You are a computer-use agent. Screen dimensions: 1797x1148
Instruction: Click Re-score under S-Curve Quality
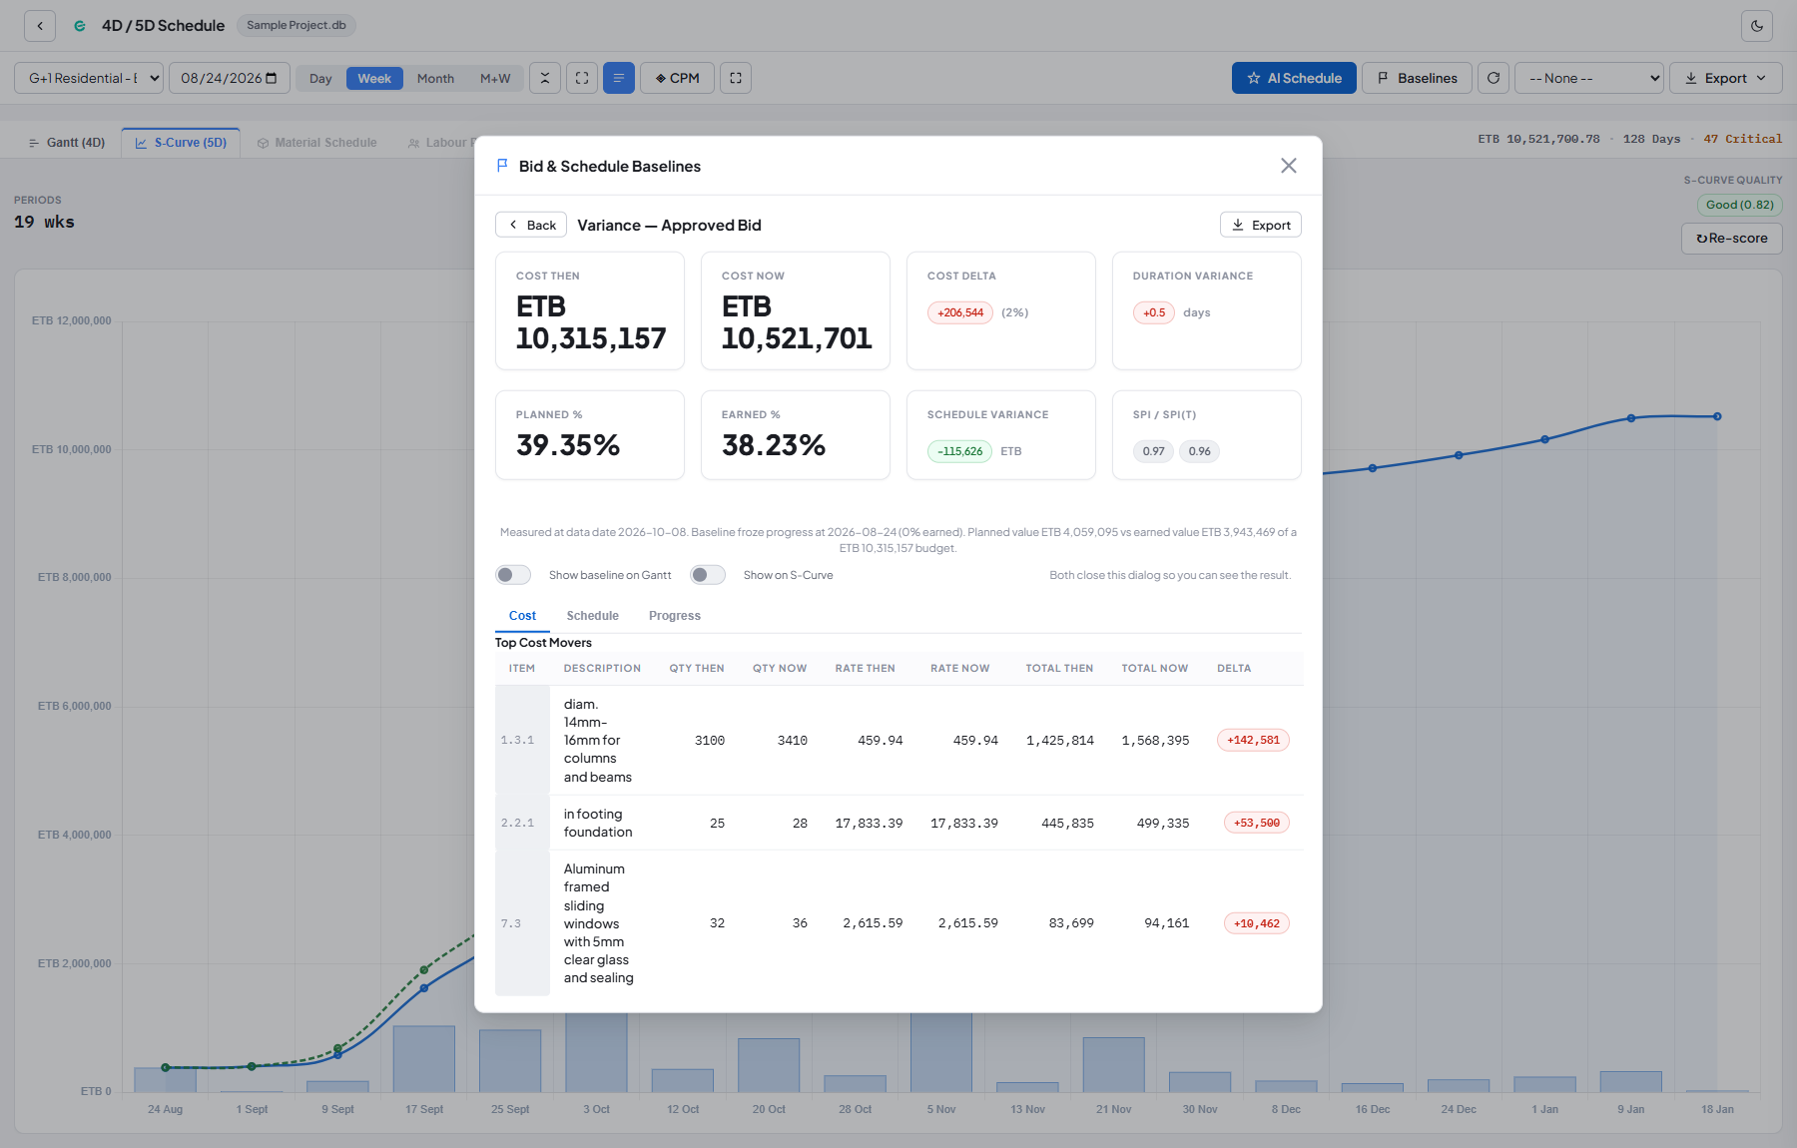1732,239
